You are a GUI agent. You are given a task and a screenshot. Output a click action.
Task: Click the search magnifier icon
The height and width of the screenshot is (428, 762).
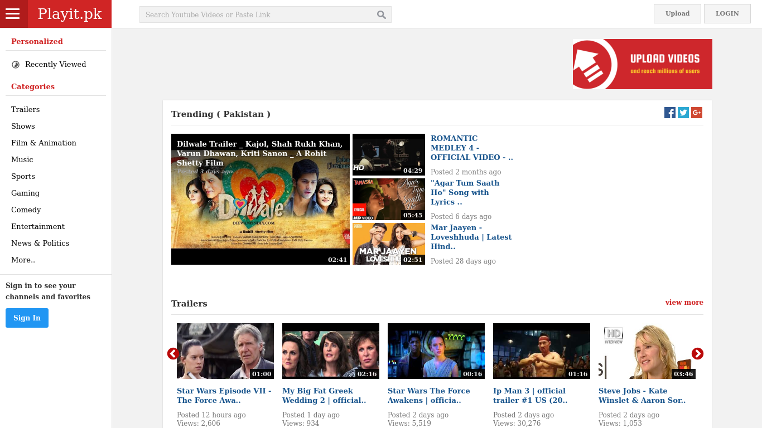(382, 15)
